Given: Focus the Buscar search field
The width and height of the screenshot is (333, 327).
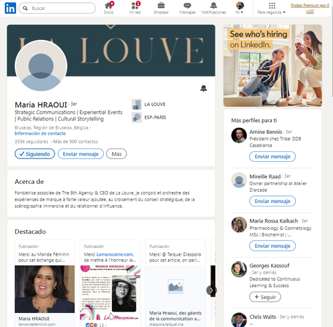Looking at the screenshot, I should click(57, 8).
